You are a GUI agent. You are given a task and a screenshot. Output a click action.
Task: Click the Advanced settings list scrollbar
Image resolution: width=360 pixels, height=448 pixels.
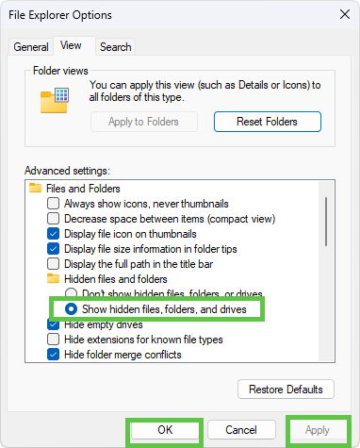click(x=326, y=222)
